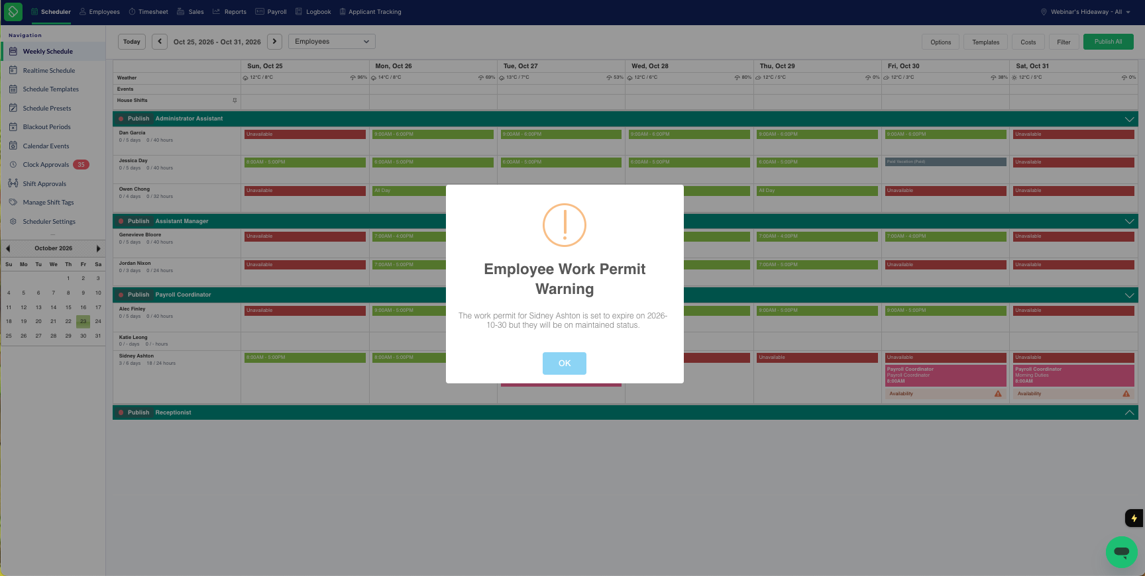Click Sidney Ashton's Friday Payroll Coordinator shift
1145x576 pixels.
click(x=944, y=375)
